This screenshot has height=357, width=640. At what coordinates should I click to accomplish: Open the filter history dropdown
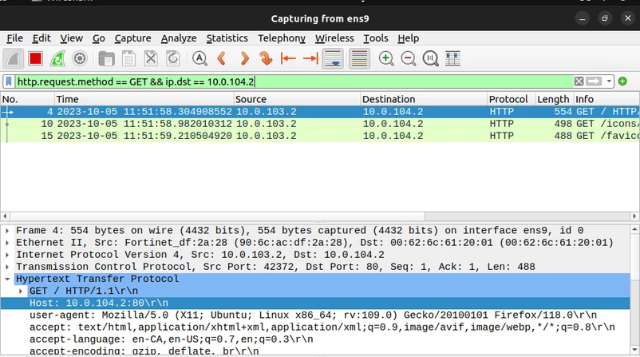pos(609,81)
